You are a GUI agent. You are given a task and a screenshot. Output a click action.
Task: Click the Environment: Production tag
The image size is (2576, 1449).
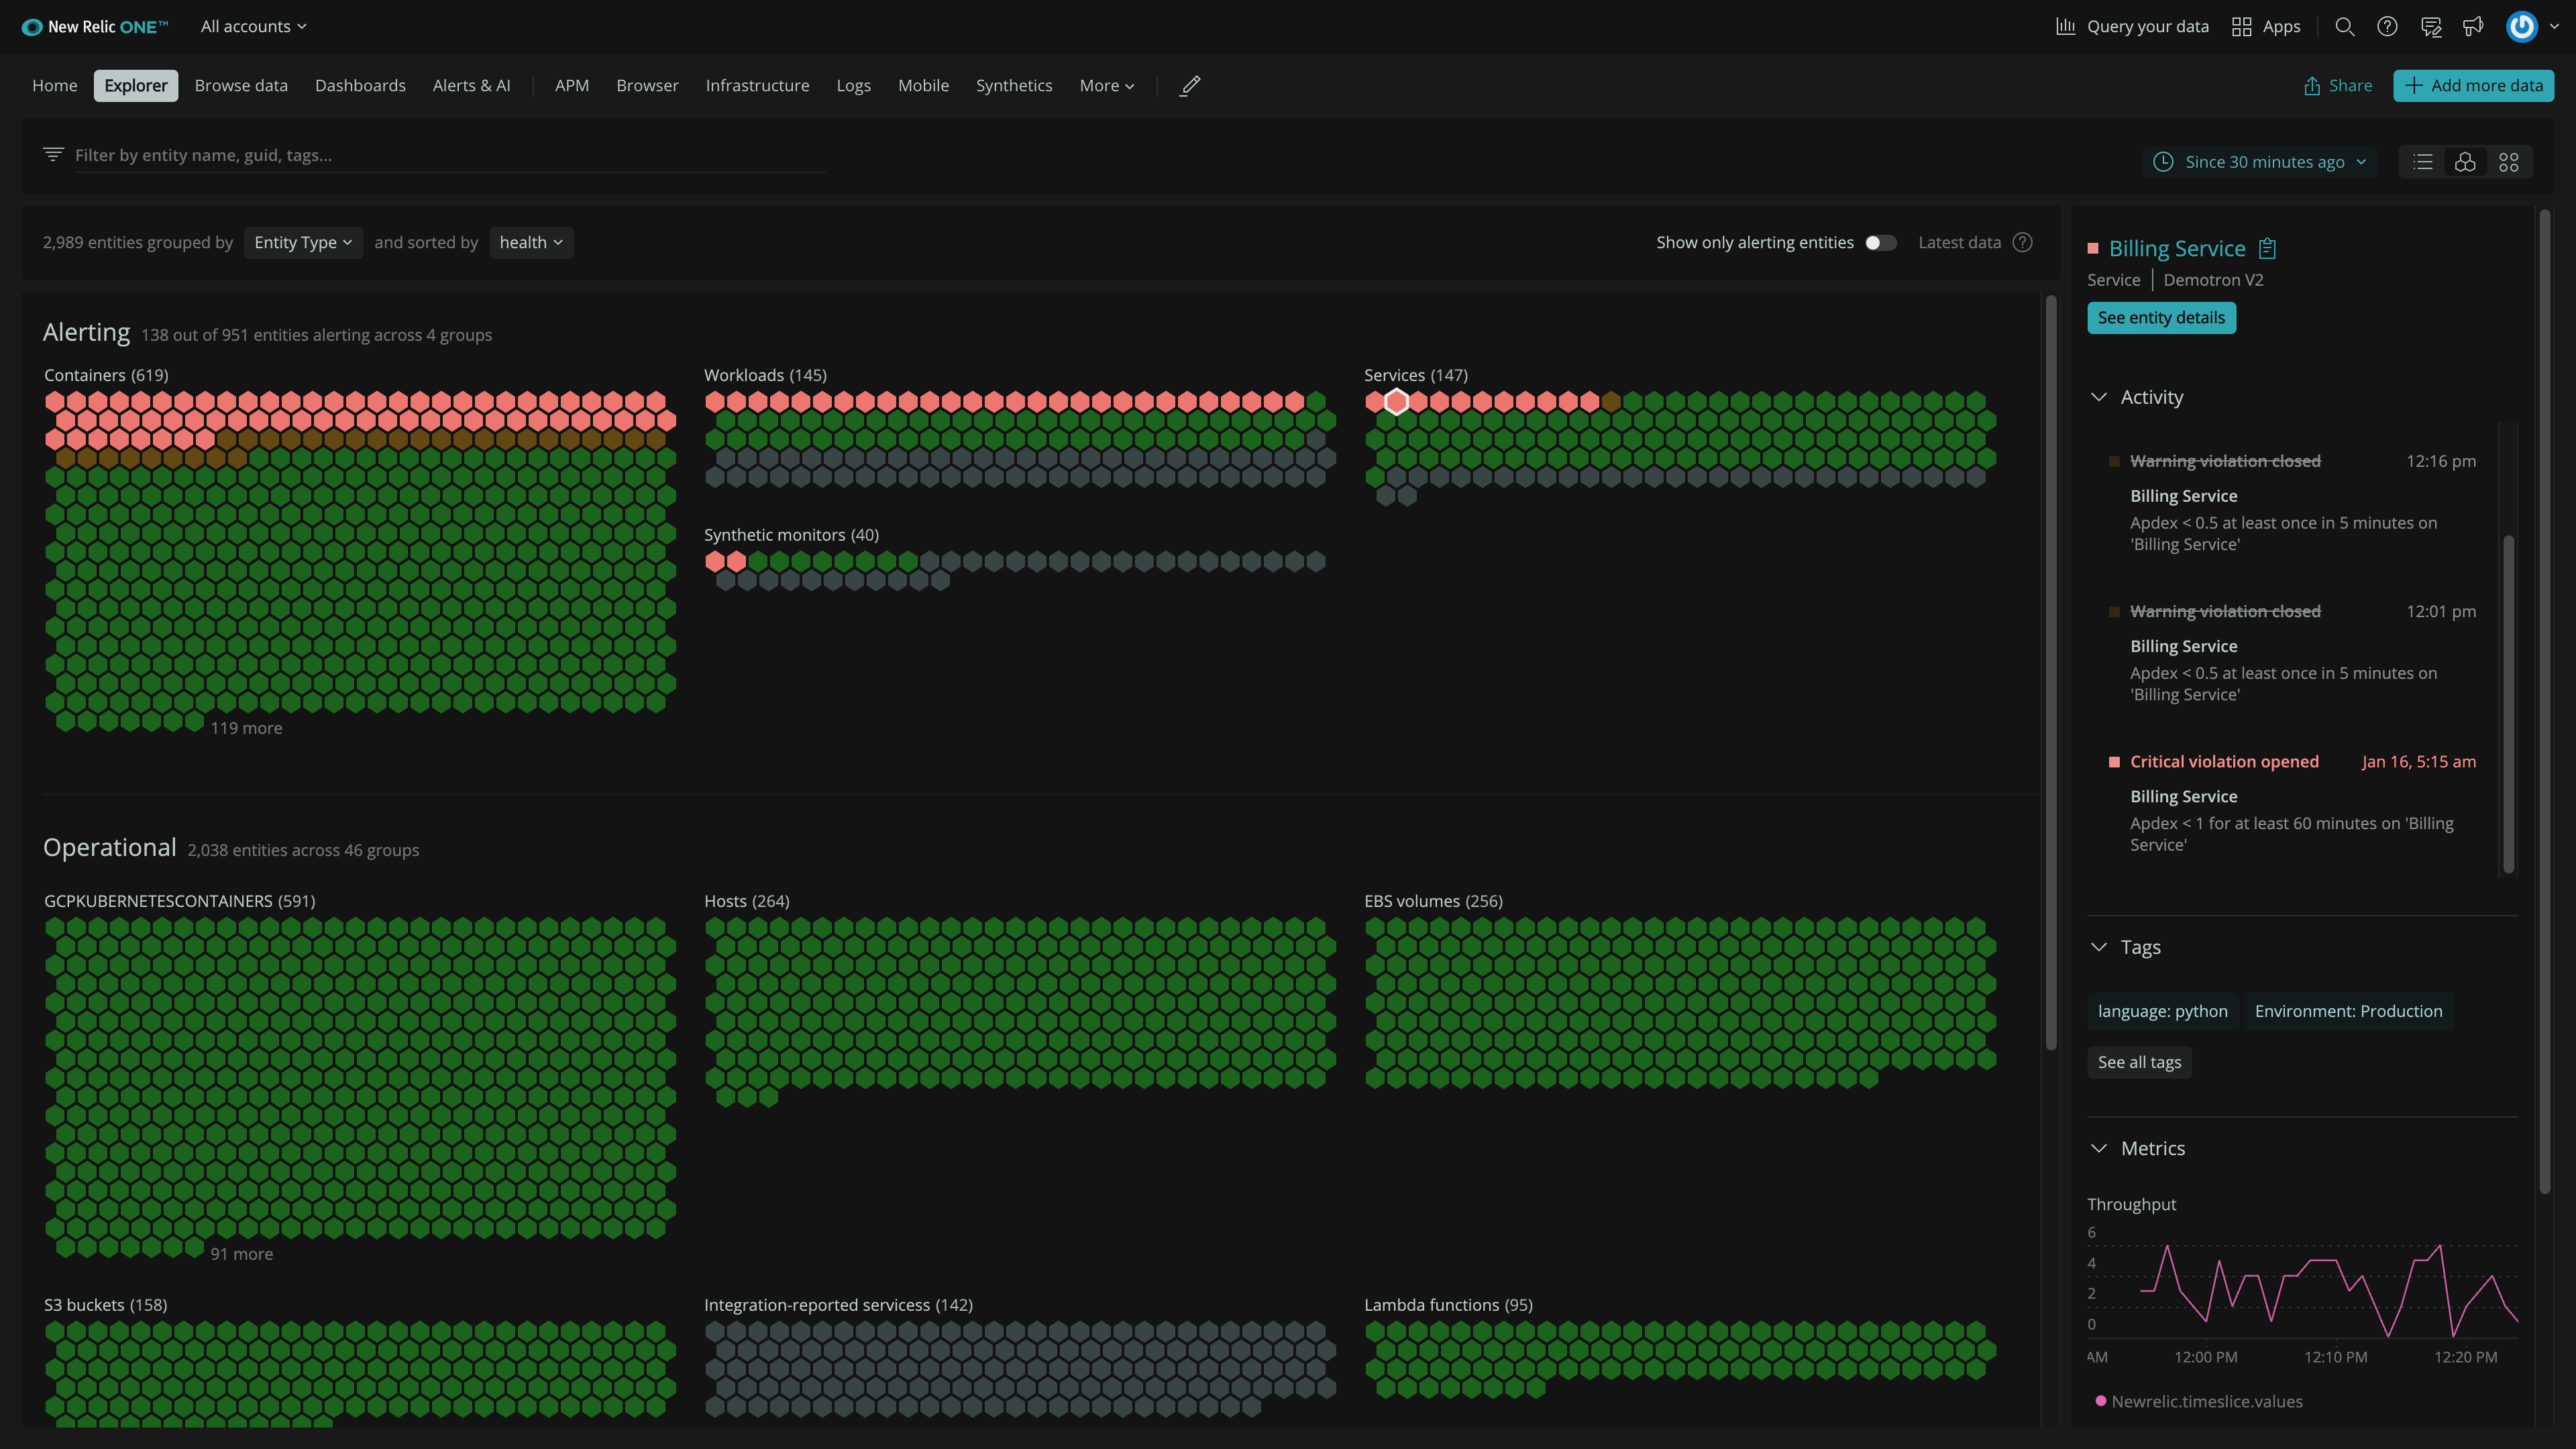tap(2348, 1011)
